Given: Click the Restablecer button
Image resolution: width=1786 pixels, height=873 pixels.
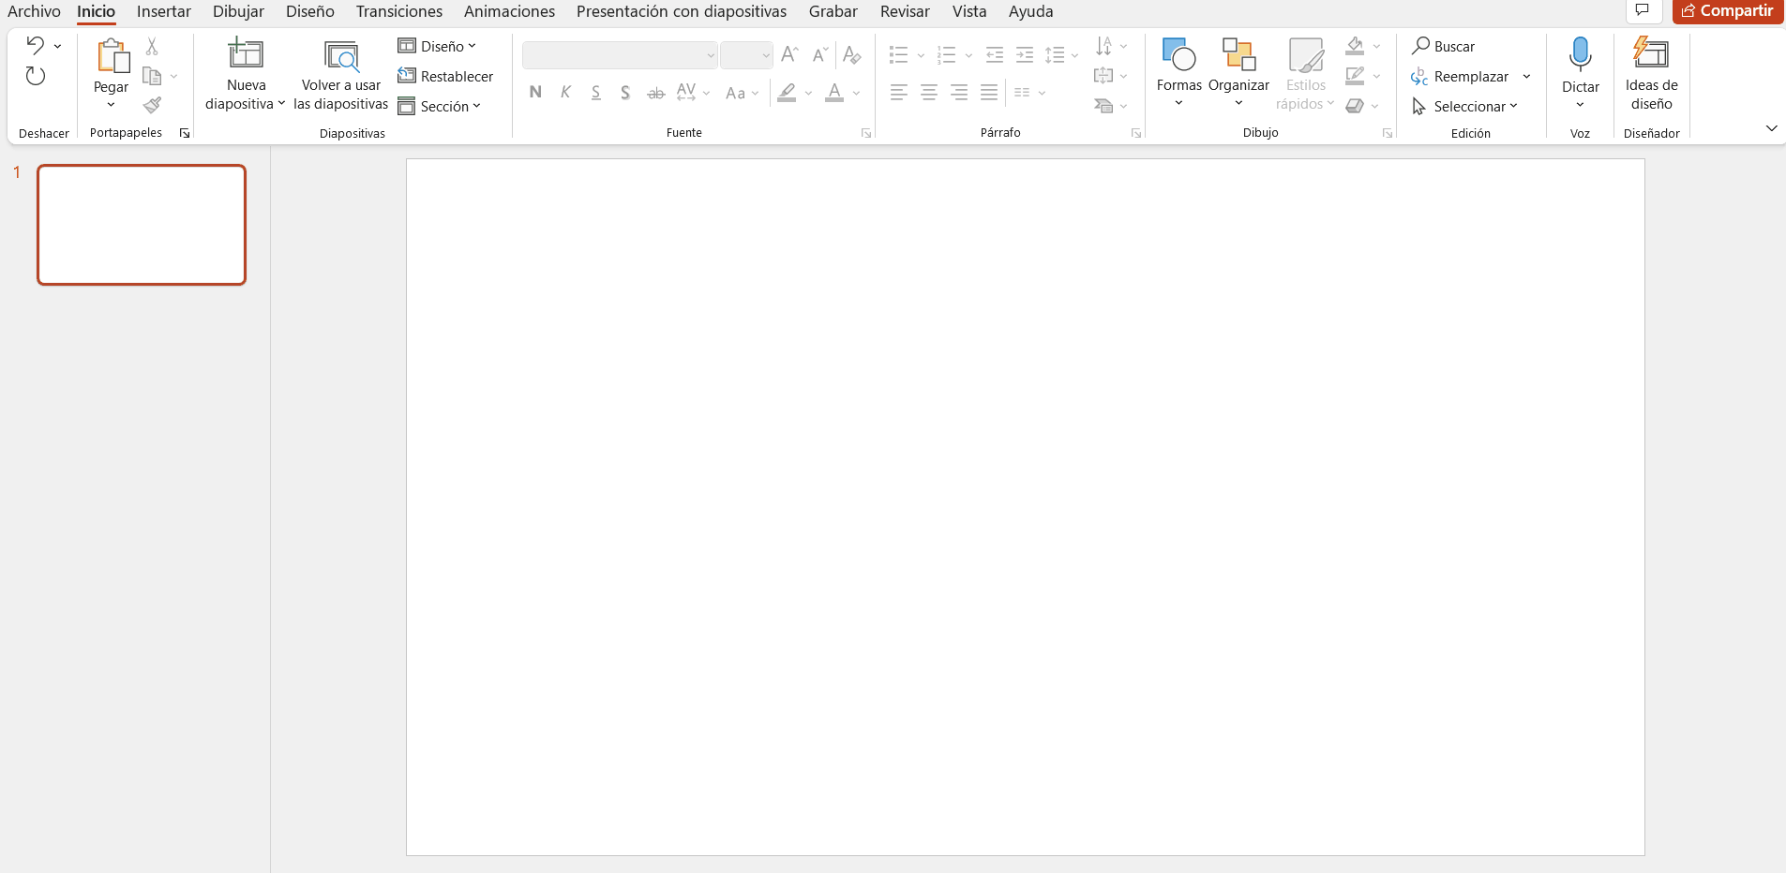Looking at the screenshot, I should tap(445, 76).
